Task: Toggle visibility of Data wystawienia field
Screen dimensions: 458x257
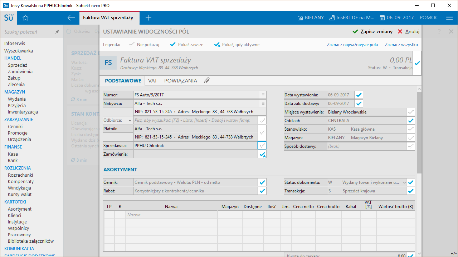Action: [x=359, y=95]
